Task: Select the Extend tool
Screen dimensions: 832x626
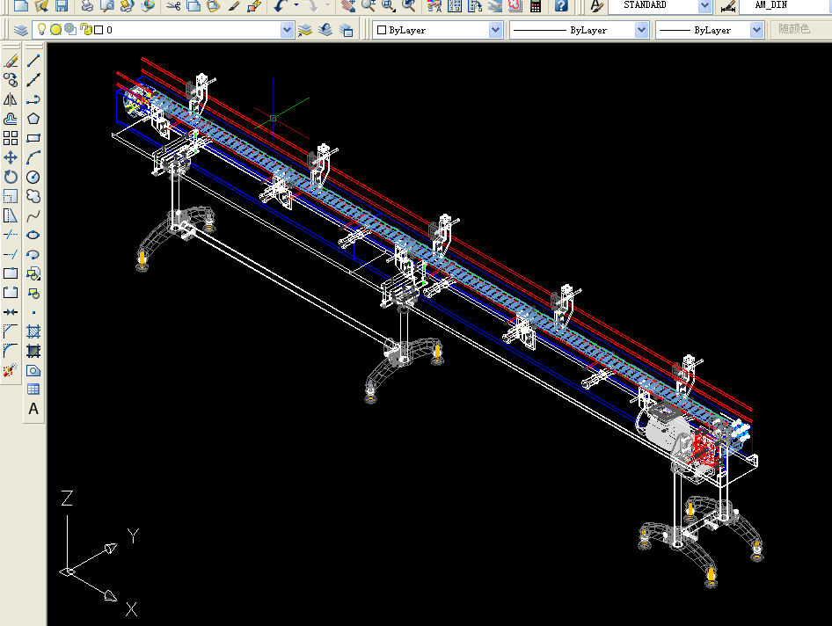Action: tap(11, 254)
